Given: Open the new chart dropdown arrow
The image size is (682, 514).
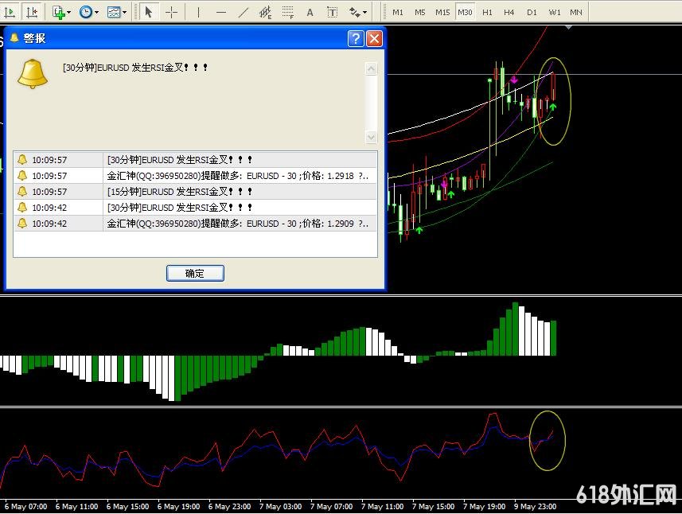Looking at the screenshot, I should 69,13.
